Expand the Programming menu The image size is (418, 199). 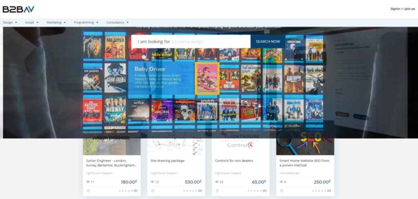(x=86, y=23)
